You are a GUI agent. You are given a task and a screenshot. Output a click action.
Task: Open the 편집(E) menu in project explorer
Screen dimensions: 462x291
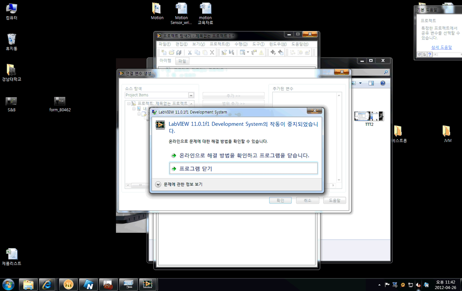181,44
